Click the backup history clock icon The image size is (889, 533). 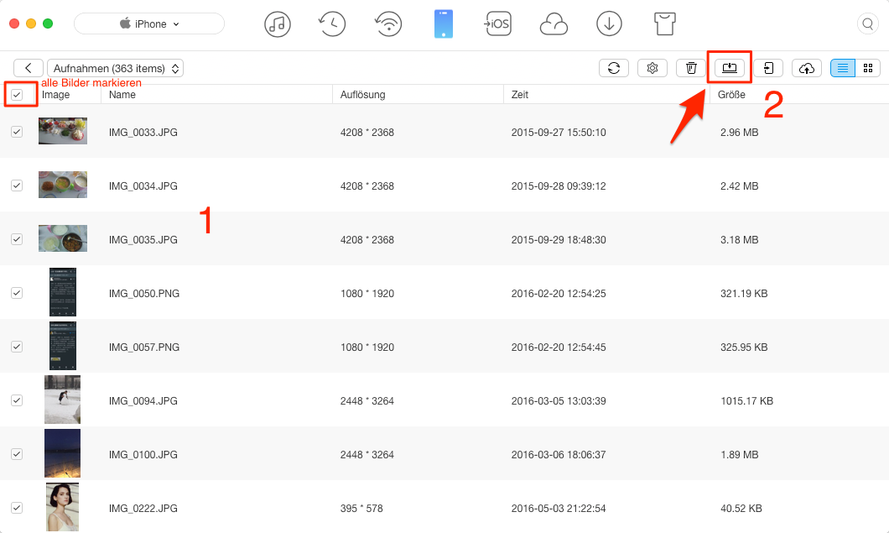tap(332, 24)
